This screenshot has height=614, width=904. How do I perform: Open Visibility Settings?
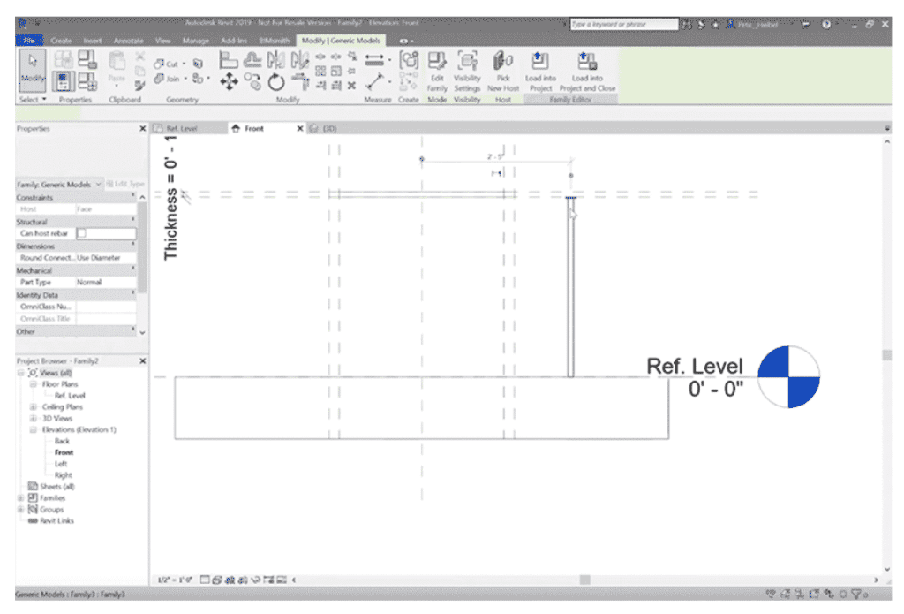click(x=467, y=64)
